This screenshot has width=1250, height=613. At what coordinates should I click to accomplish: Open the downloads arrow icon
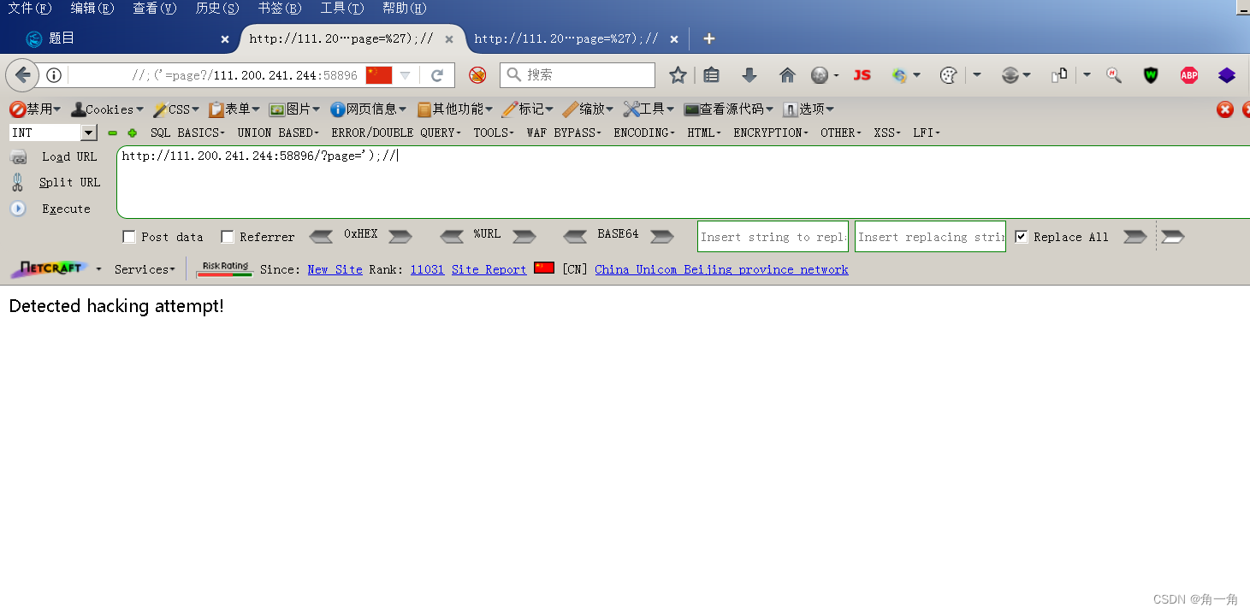749,75
